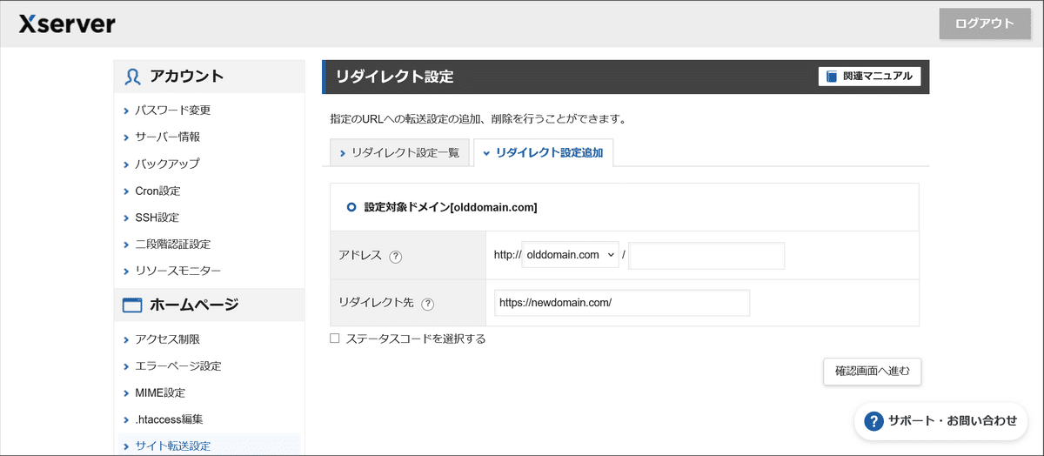Go to .htaccess編集 page

169,419
